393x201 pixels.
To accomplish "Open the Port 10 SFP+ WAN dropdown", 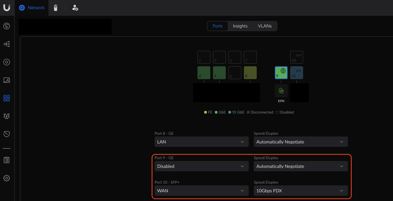I will (x=200, y=190).
